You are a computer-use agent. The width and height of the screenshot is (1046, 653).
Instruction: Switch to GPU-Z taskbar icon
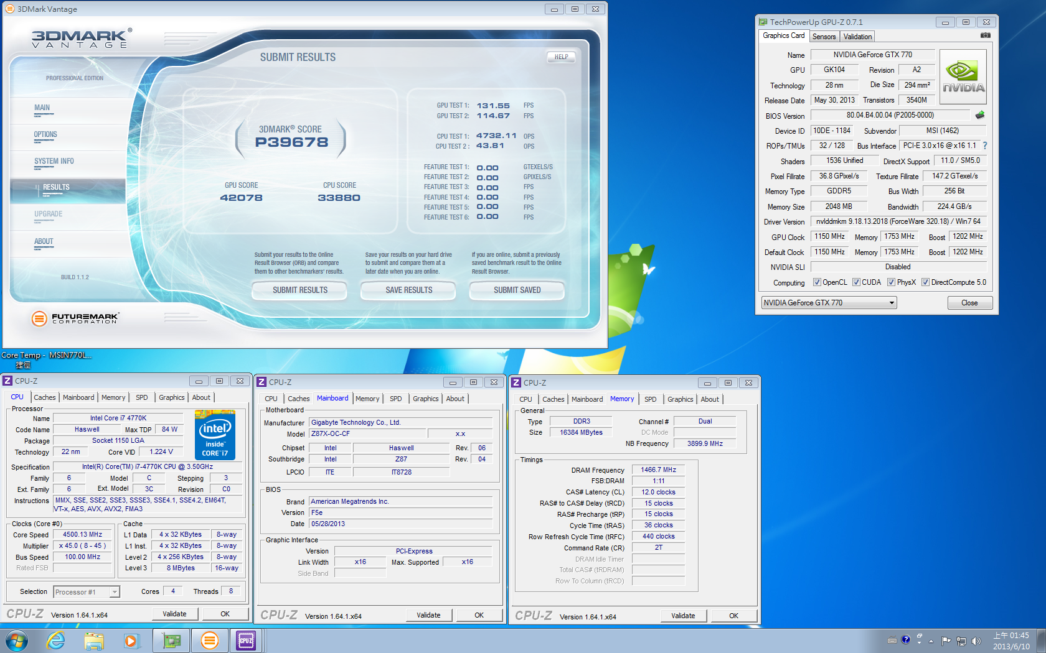(171, 641)
